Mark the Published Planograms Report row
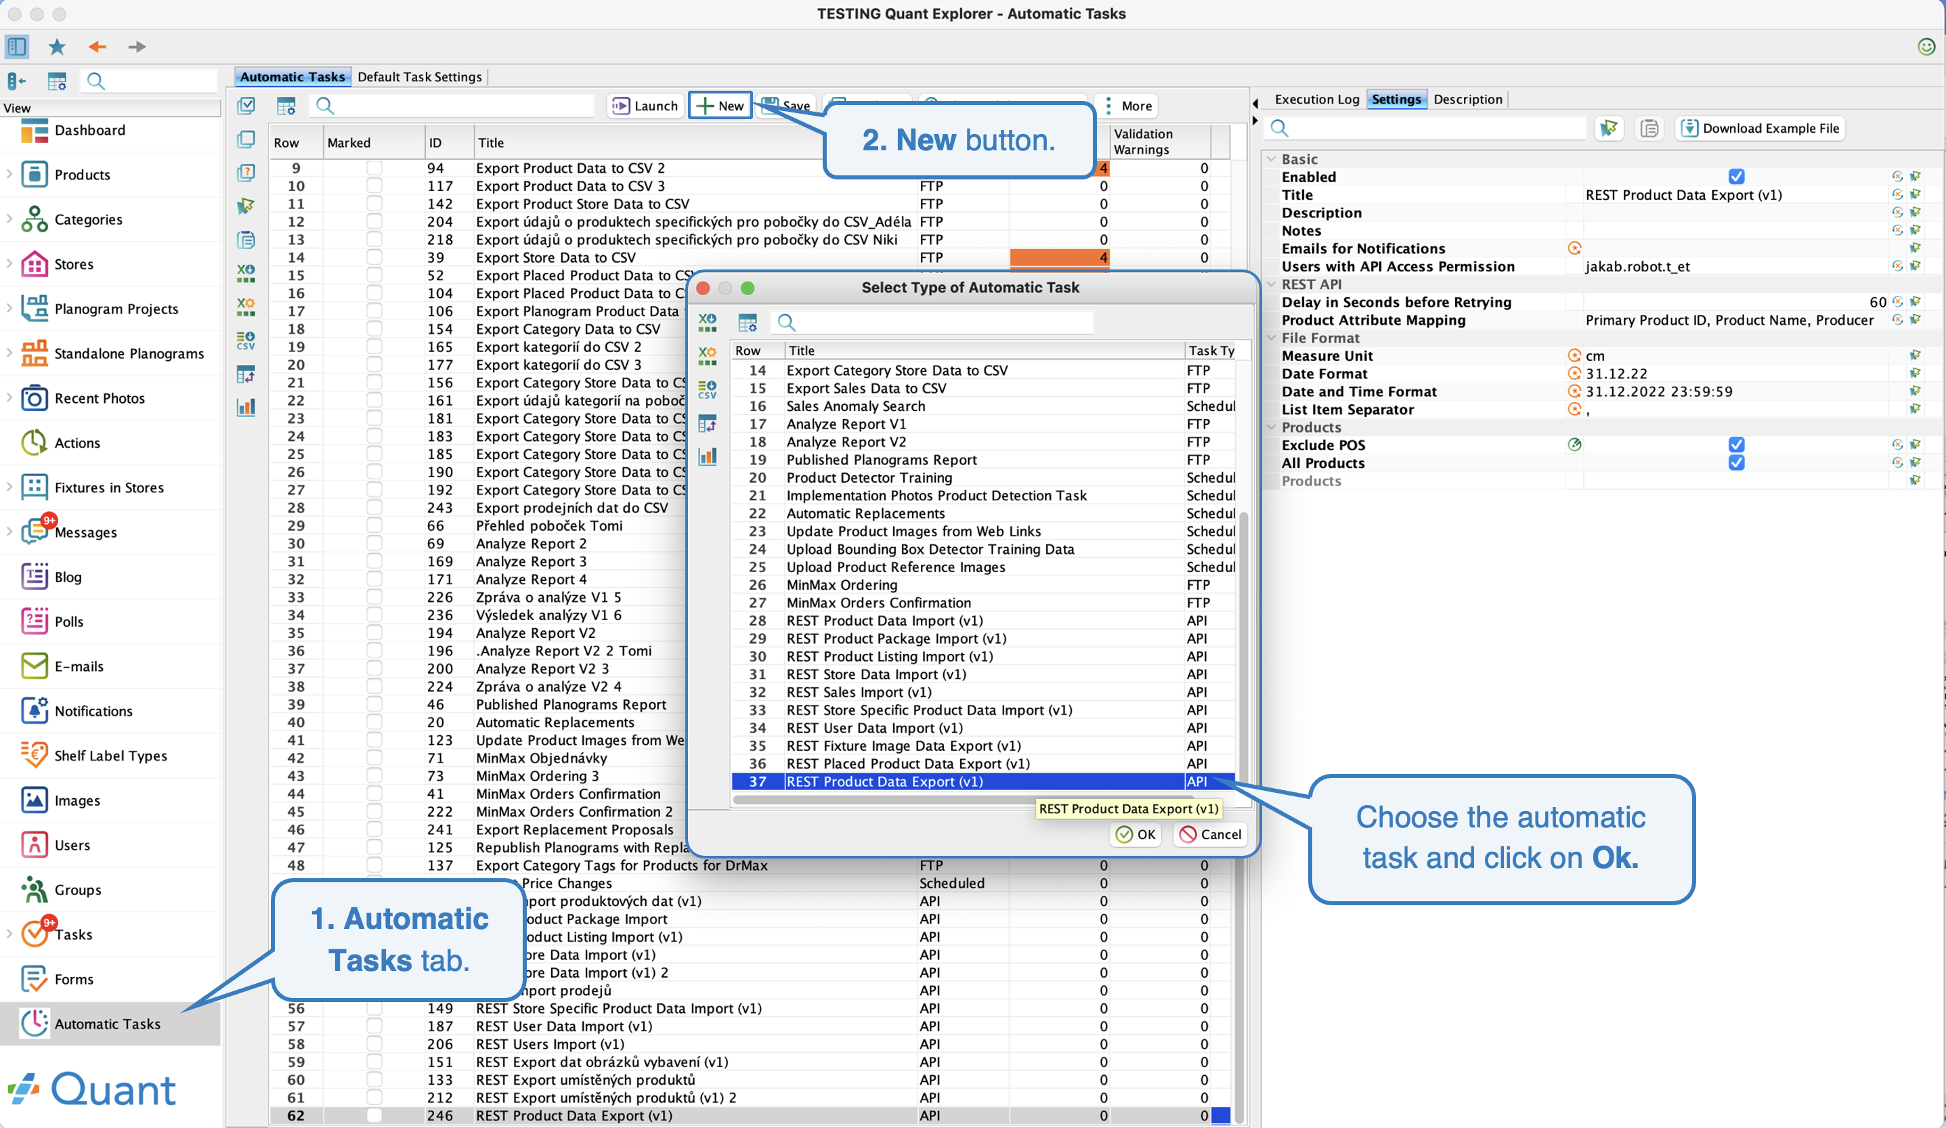The height and width of the screenshot is (1128, 1946). tap(374, 704)
